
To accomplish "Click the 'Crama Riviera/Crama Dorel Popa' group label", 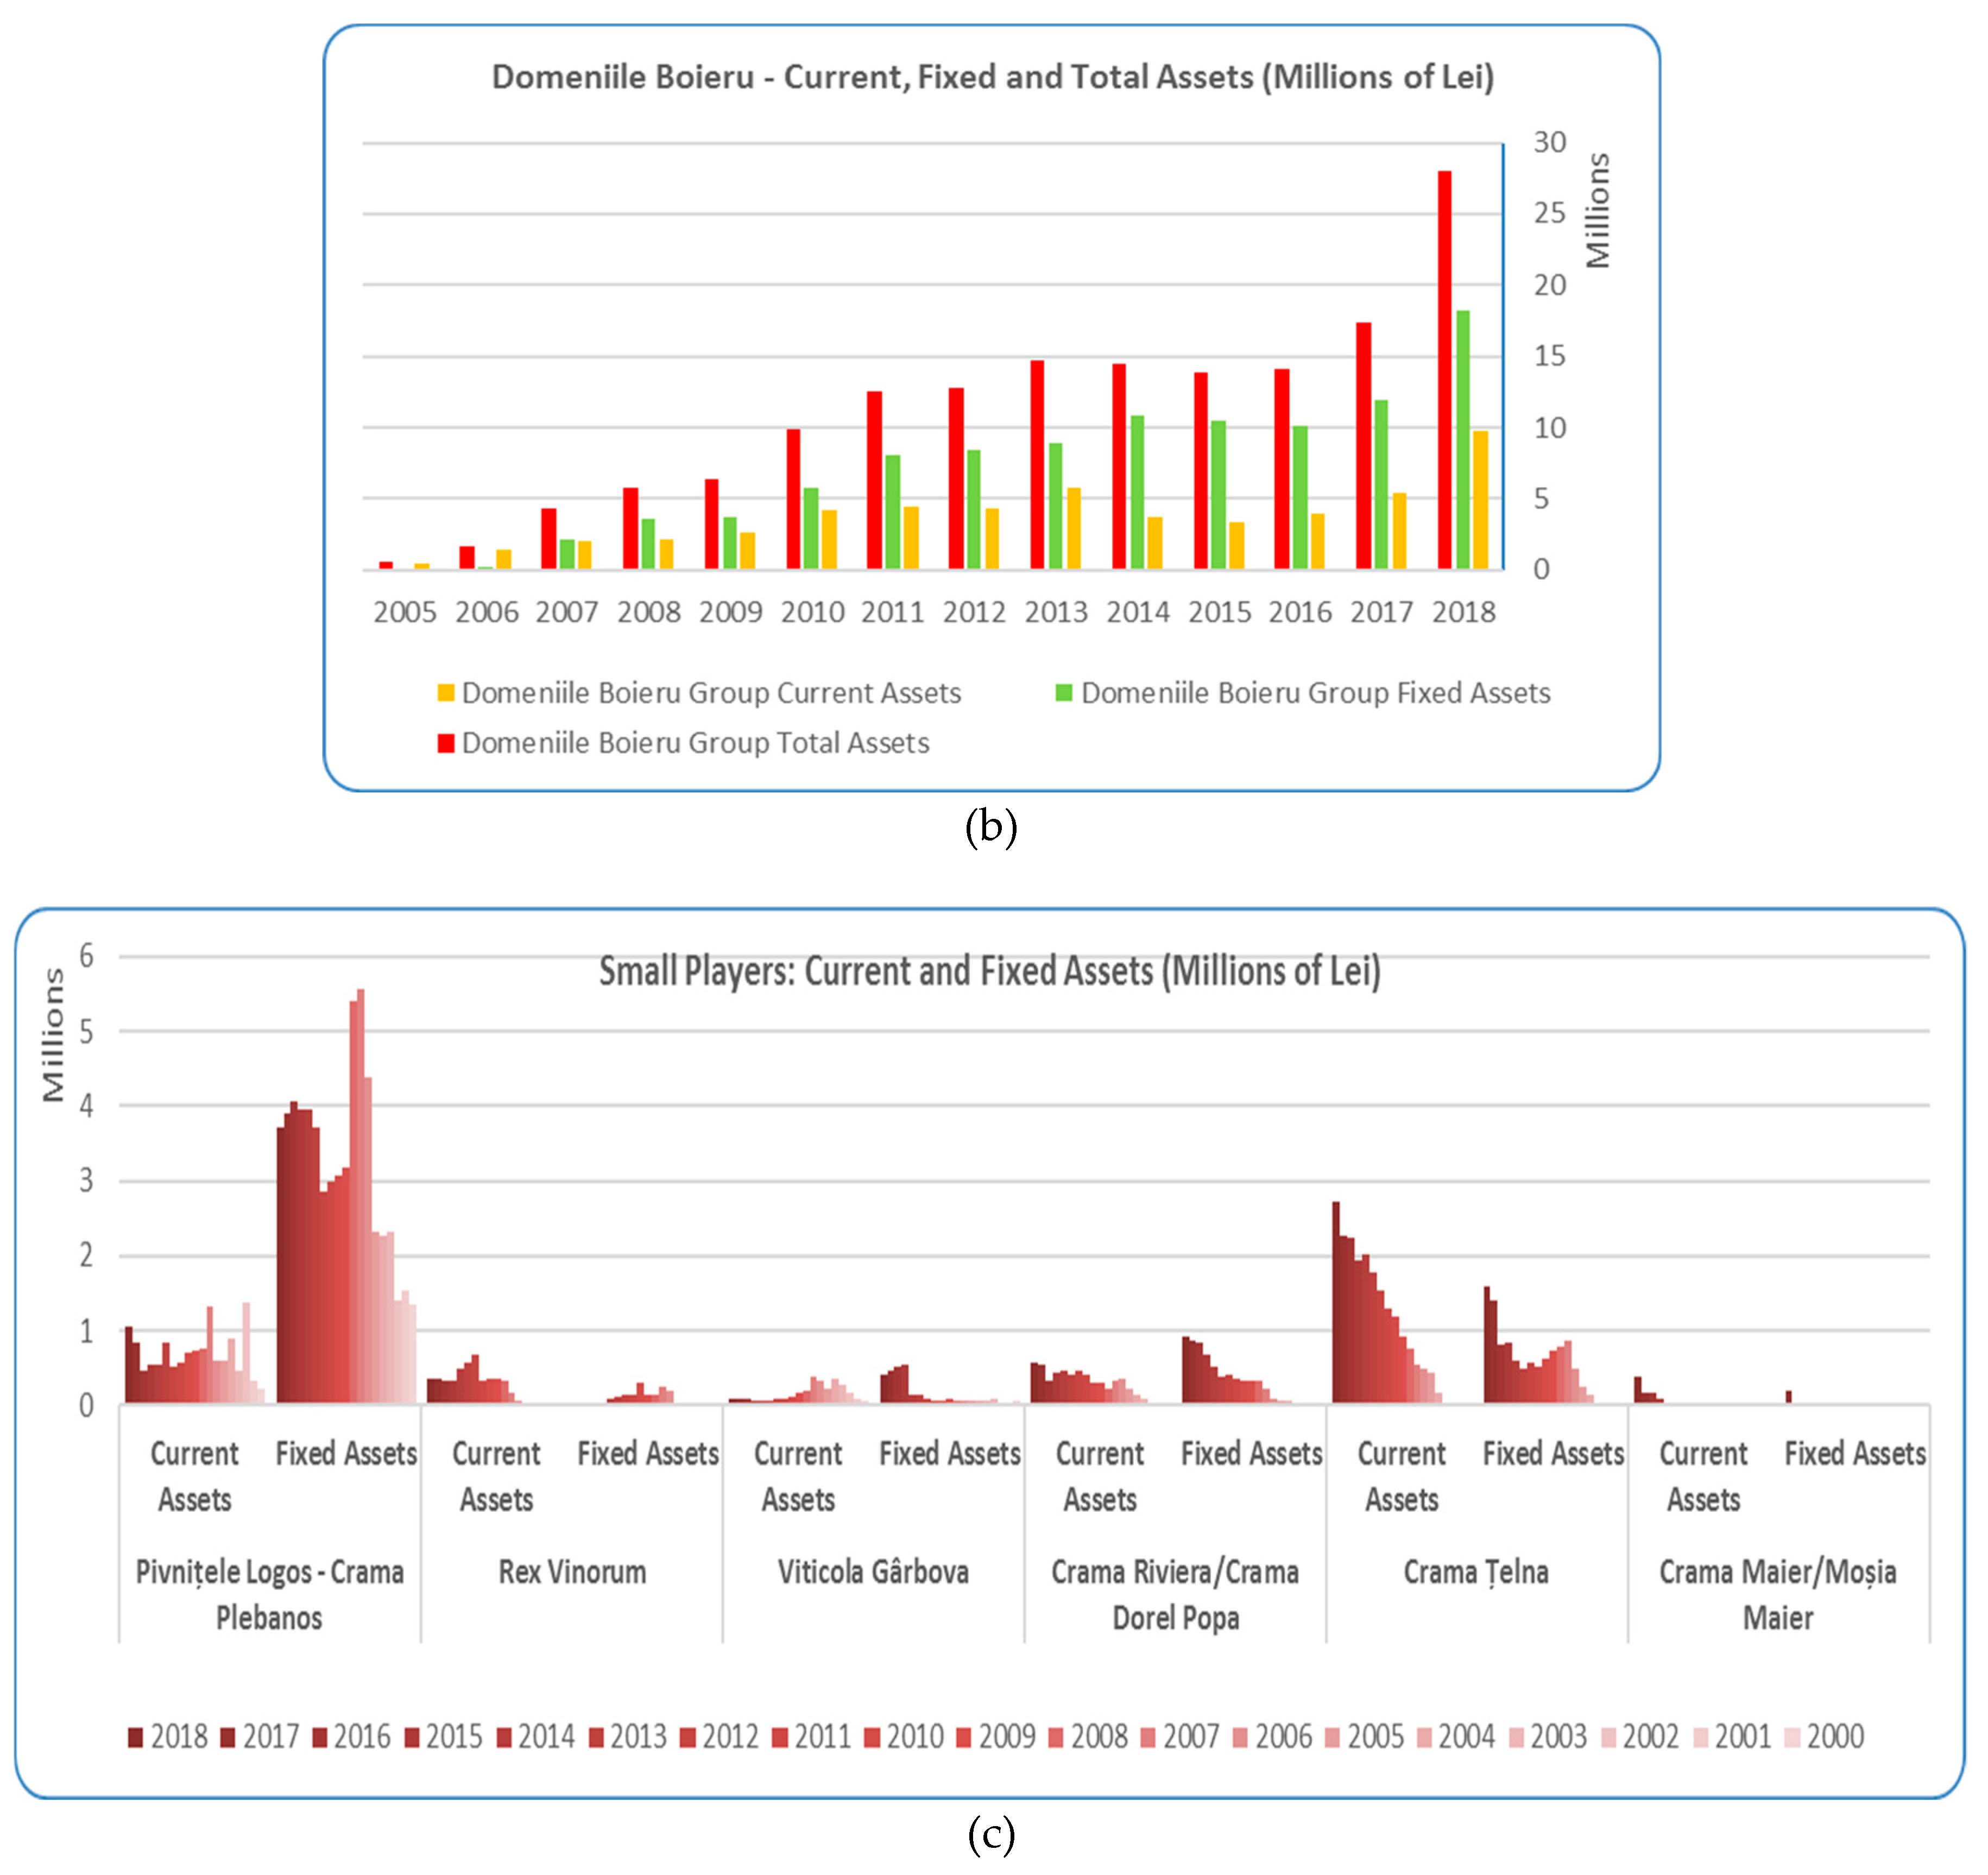I will point(1175,1595).
